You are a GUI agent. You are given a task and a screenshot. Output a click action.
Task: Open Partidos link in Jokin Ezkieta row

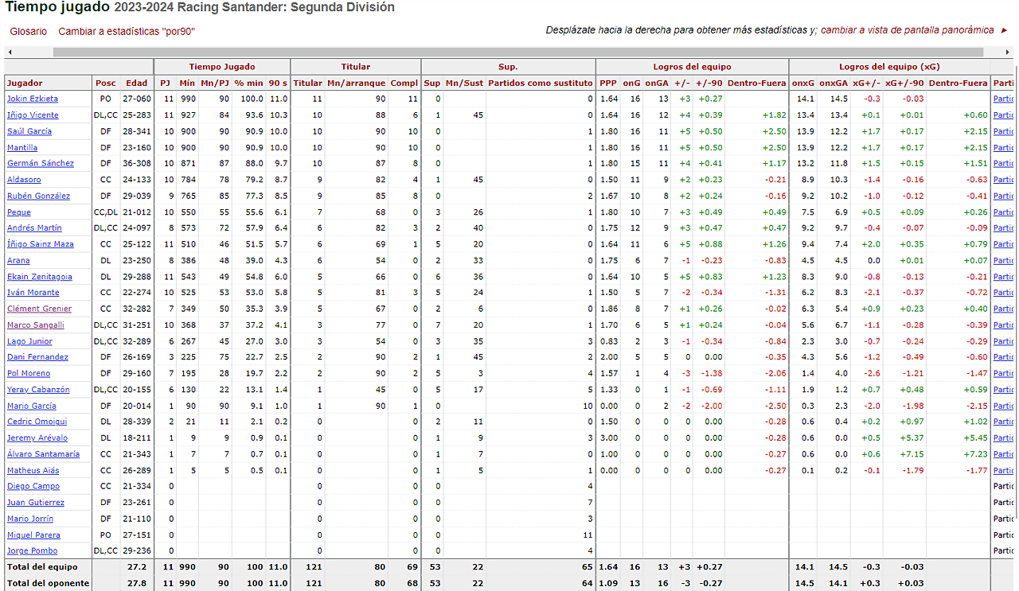click(1003, 99)
